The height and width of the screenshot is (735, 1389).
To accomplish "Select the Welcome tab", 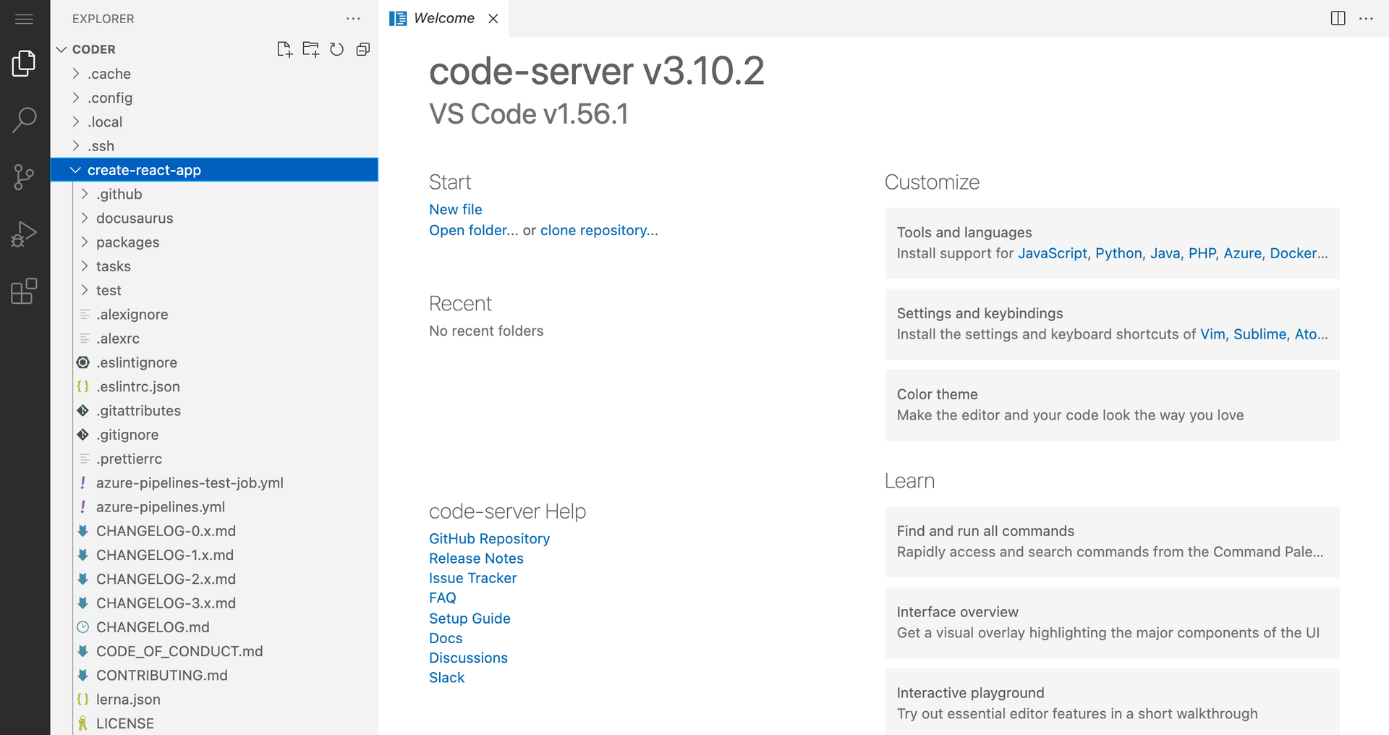I will pos(443,19).
